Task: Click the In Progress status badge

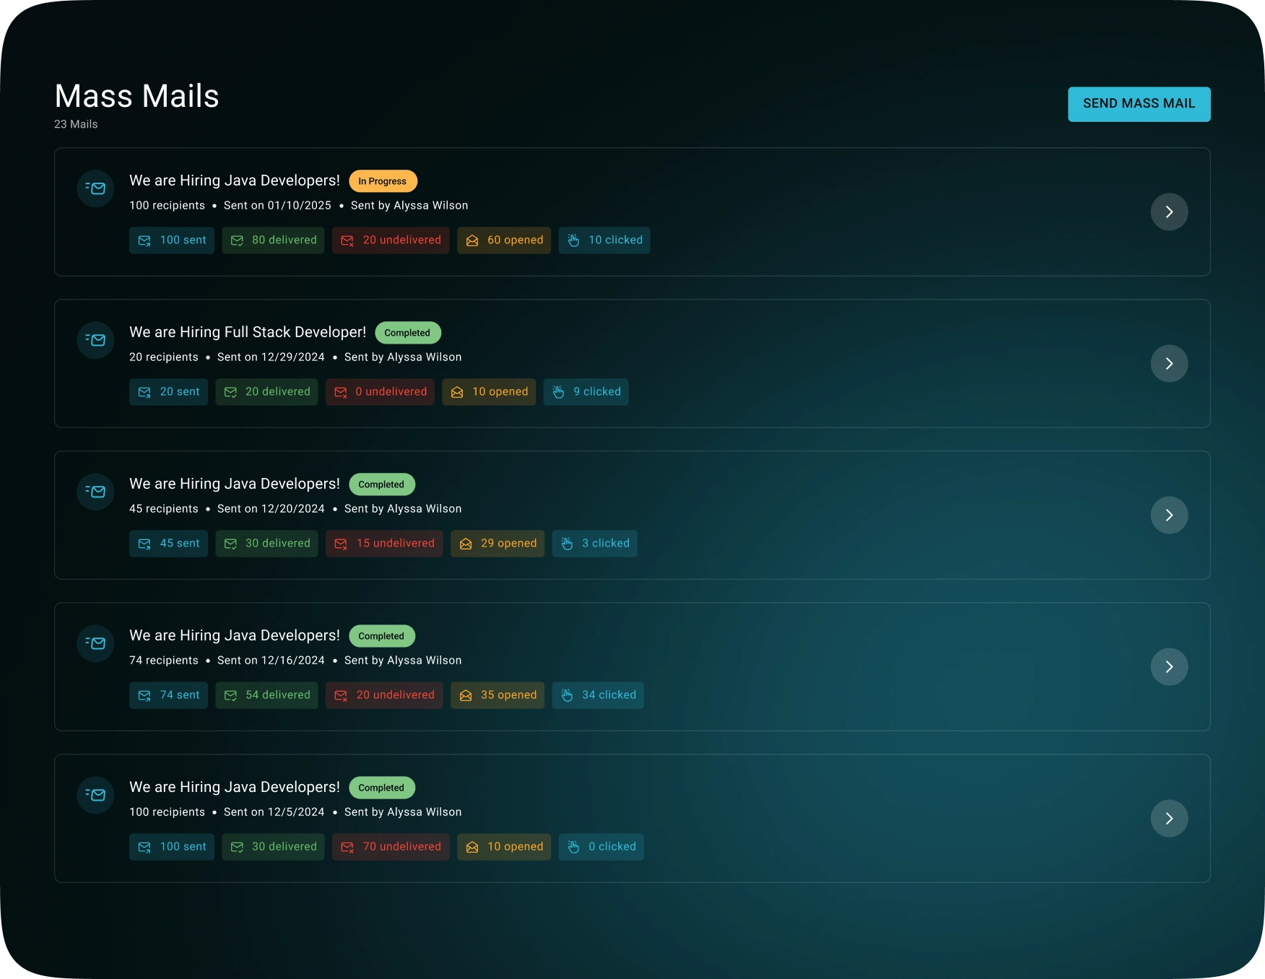Action: (x=383, y=181)
